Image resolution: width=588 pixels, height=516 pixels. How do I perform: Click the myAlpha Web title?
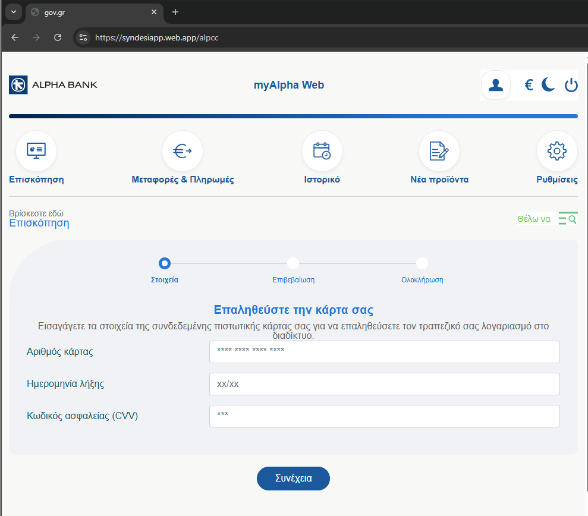point(289,85)
